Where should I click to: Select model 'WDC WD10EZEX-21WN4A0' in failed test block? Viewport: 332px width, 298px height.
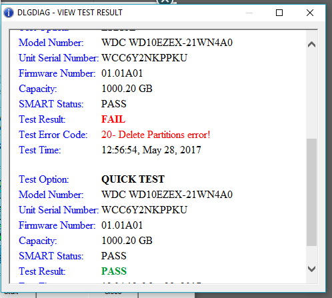pyautogui.click(x=167, y=43)
